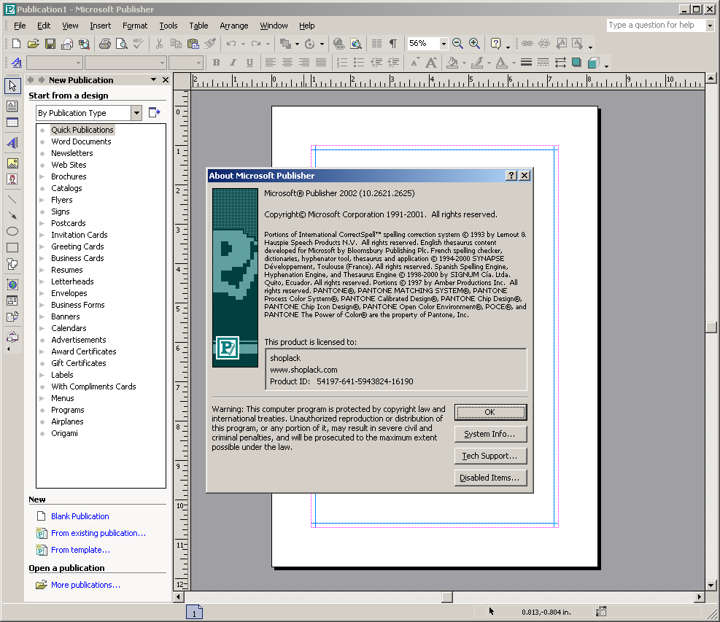Toggle the Bullets list button
The height and width of the screenshot is (622, 720).
(x=359, y=63)
